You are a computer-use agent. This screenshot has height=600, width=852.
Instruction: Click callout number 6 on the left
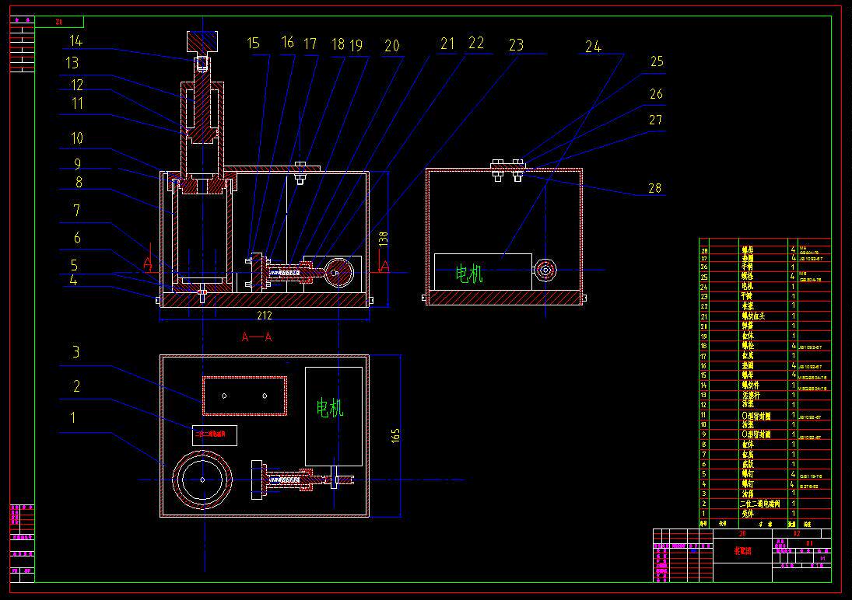(x=77, y=238)
